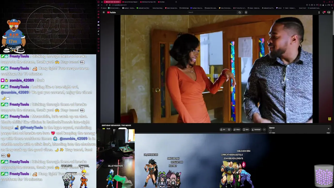Open the Nightbot Dashboard bookmark
Screen dimensions: 334x188
128,8
